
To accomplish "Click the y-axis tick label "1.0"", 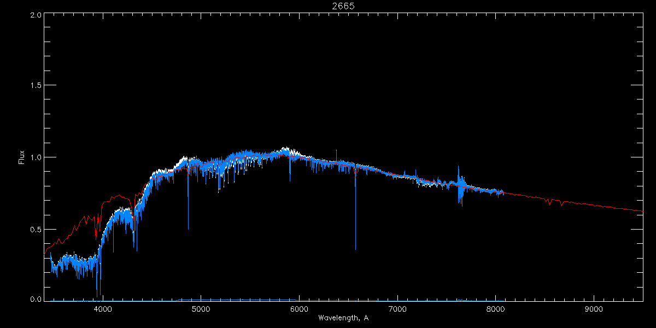I will pos(36,157).
